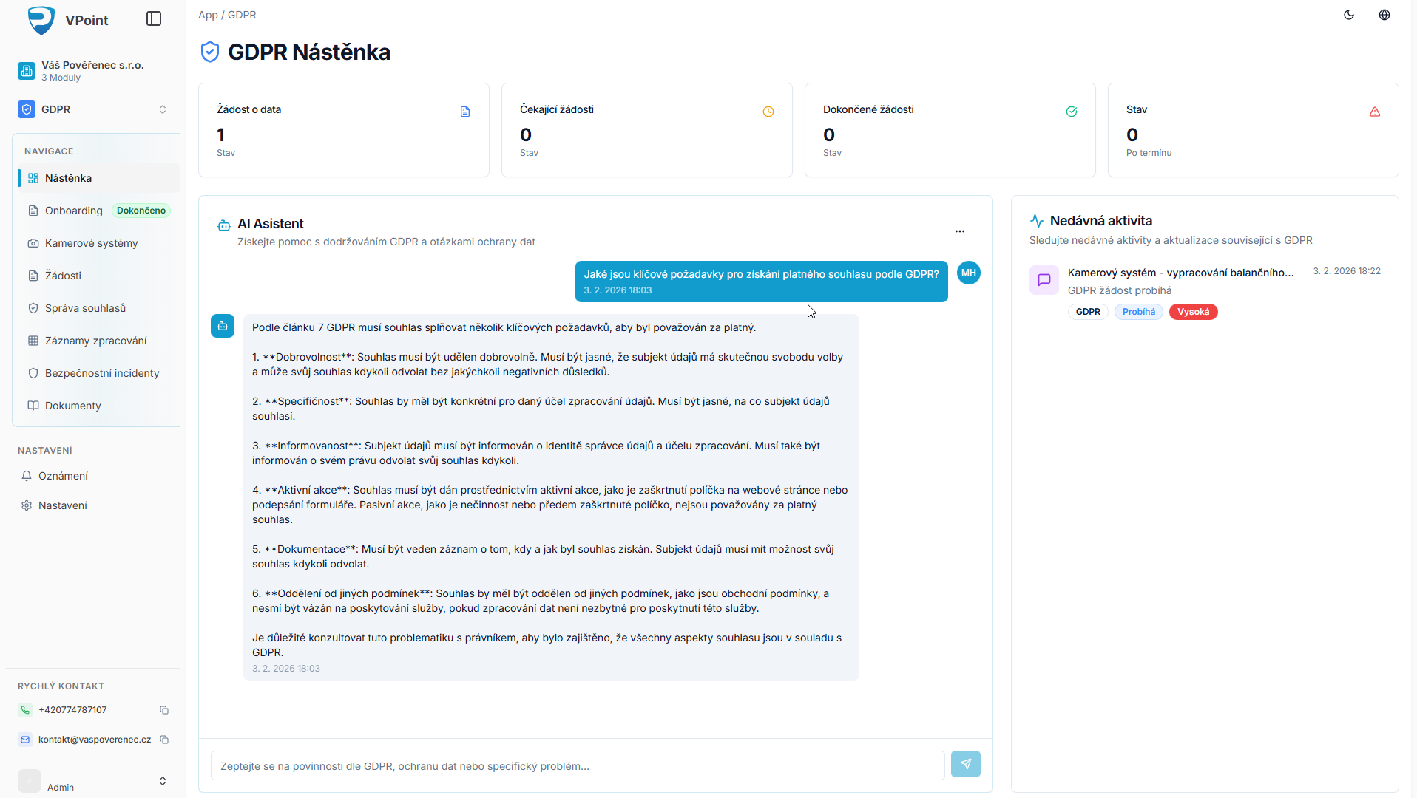Open the Kamerový systém activity entry
The height and width of the screenshot is (798, 1417).
click(x=1180, y=273)
